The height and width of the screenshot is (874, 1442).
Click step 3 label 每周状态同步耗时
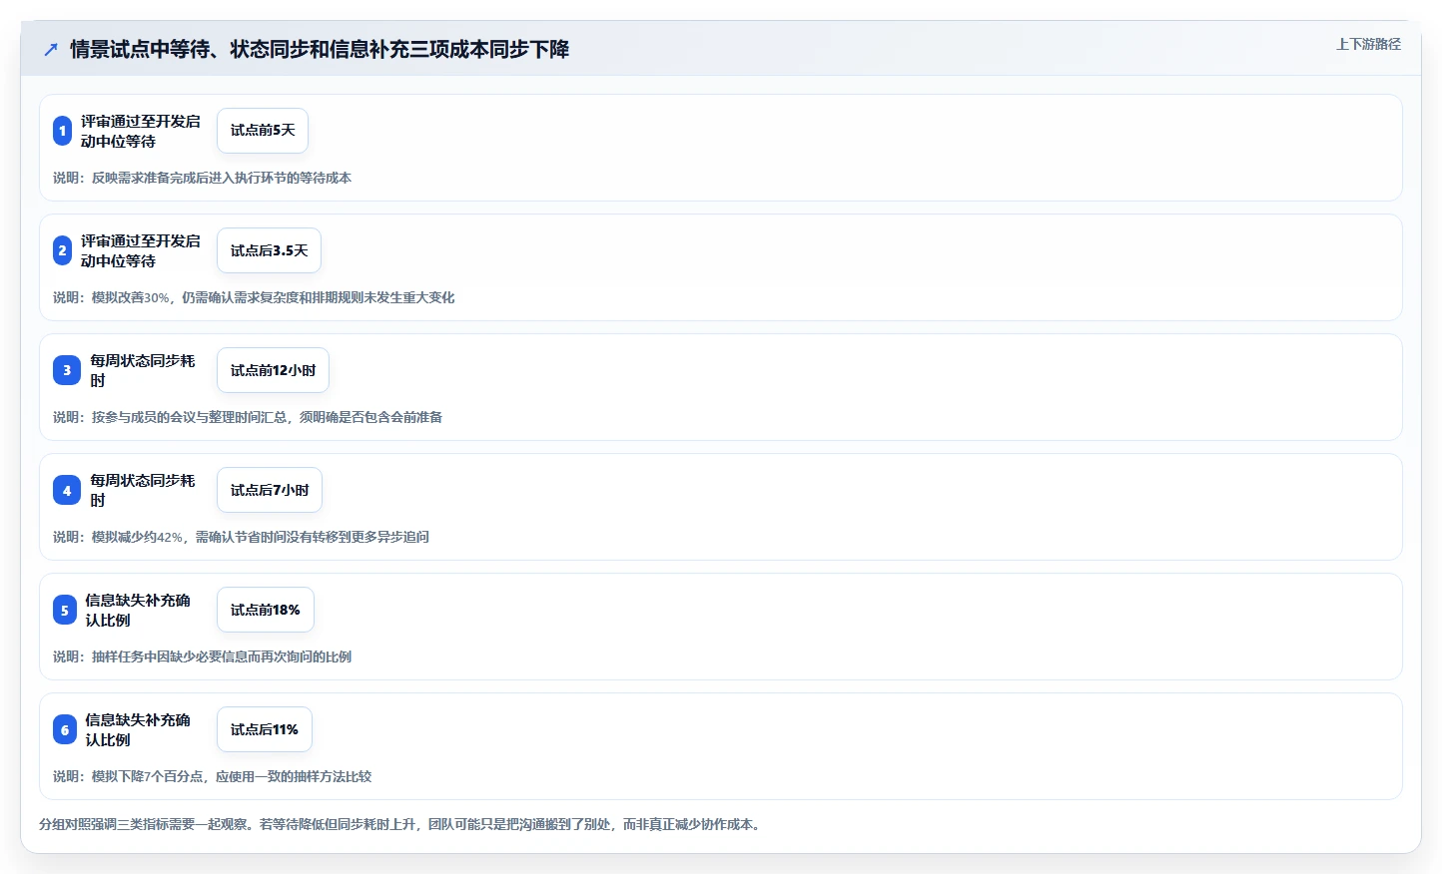pos(143,370)
